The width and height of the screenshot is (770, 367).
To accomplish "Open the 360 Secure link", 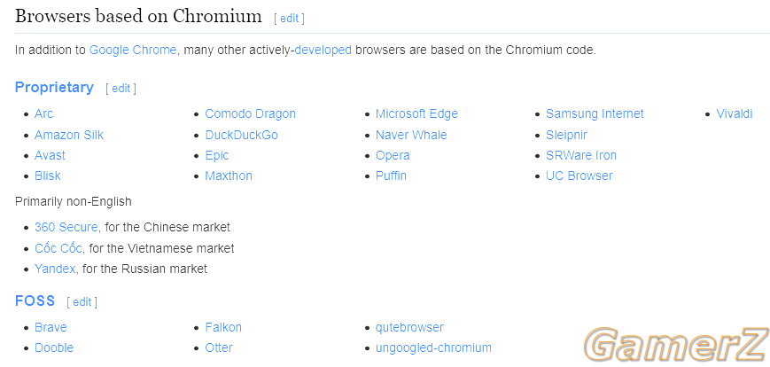I will (66, 228).
